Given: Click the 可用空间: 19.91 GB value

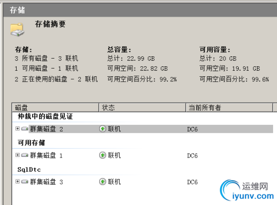Looking at the screenshot, I should (x=229, y=69).
